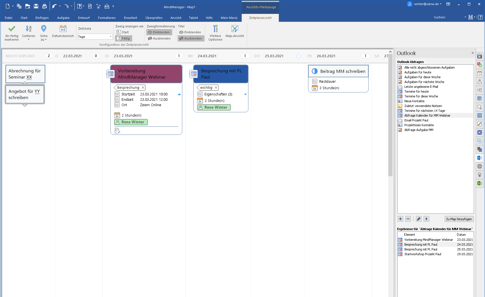Open the customize quick access toolbar arrow
Image resolution: width=485 pixels, height=297 pixels.
click(x=113, y=6)
